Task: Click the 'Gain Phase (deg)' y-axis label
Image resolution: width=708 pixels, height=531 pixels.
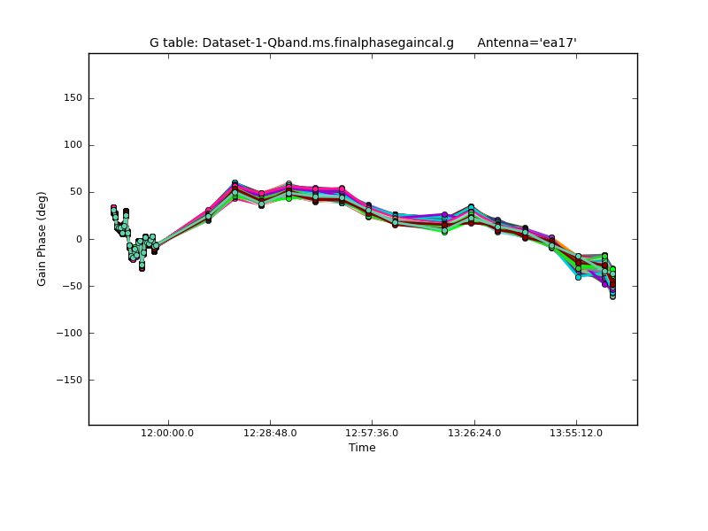Action: point(42,239)
